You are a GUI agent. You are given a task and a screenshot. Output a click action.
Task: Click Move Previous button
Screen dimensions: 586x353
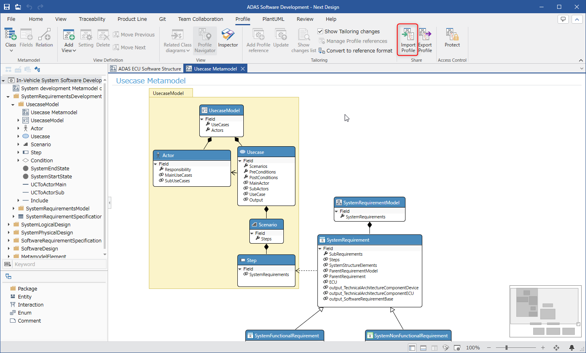click(x=134, y=35)
